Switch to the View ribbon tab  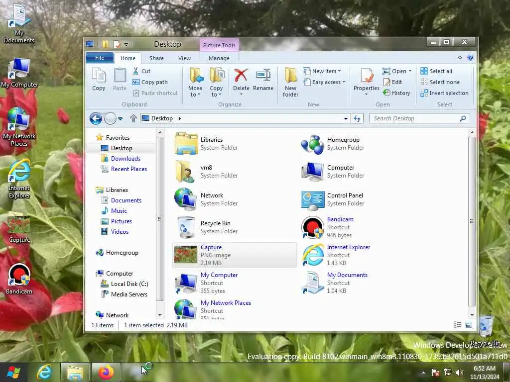(x=184, y=58)
